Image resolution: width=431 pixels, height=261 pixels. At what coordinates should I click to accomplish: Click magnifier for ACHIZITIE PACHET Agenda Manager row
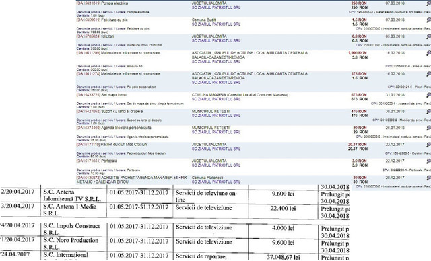pos(429,178)
